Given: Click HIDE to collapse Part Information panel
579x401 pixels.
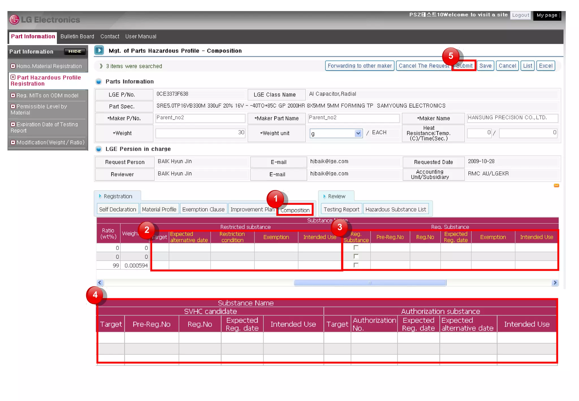Looking at the screenshot, I should point(75,51).
